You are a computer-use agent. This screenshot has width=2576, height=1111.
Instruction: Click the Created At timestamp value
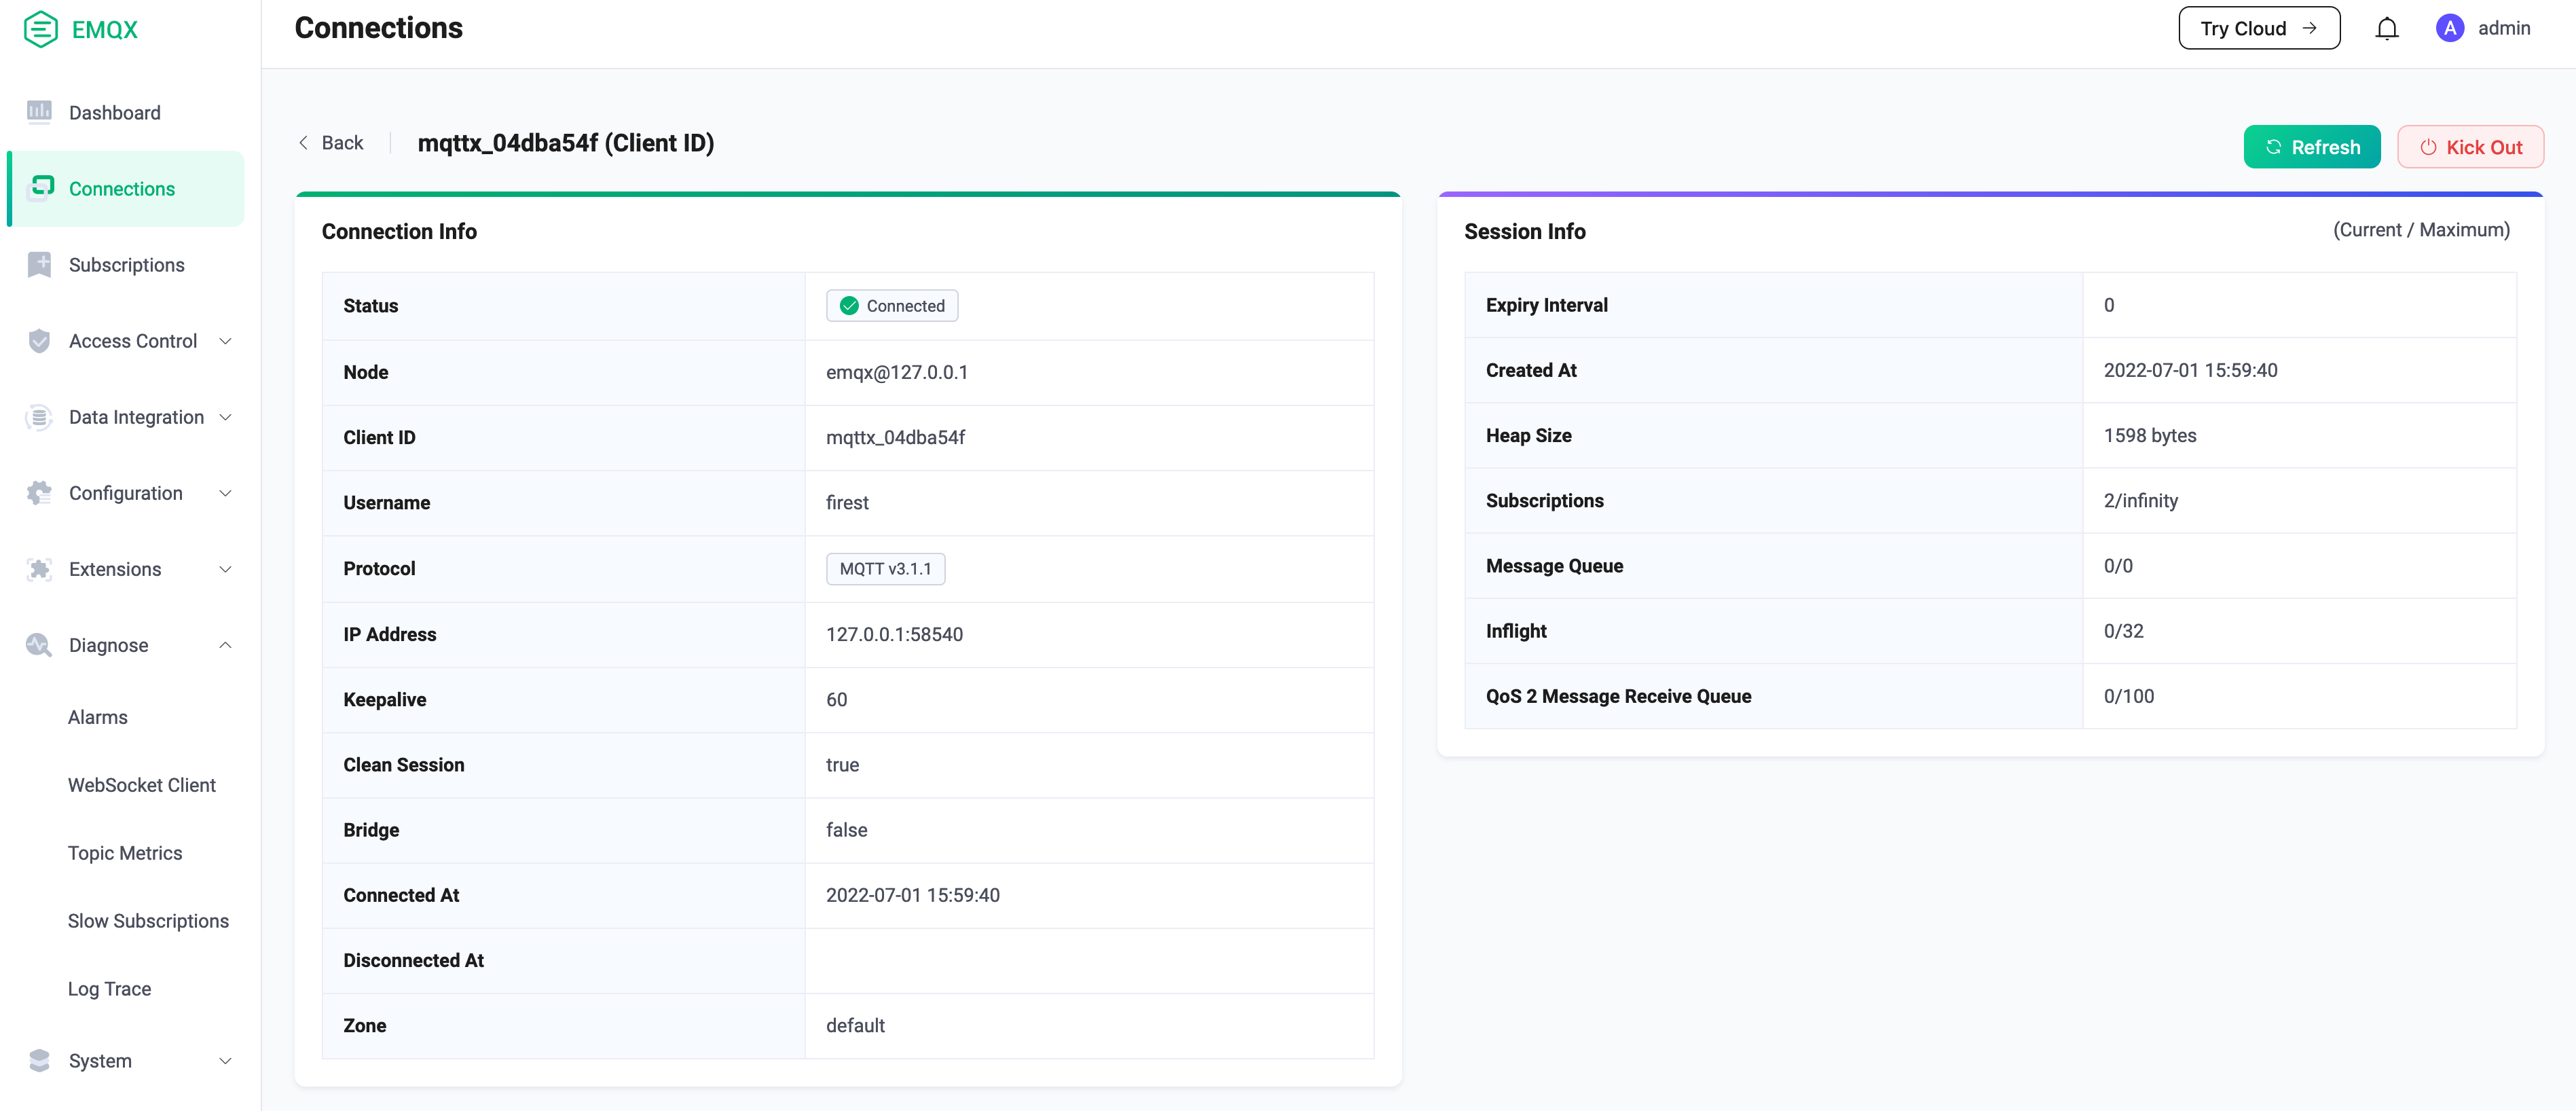(2190, 370)
